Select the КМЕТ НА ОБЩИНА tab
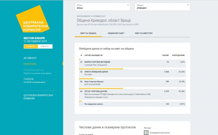218x135 pixels. click(88, 33)
